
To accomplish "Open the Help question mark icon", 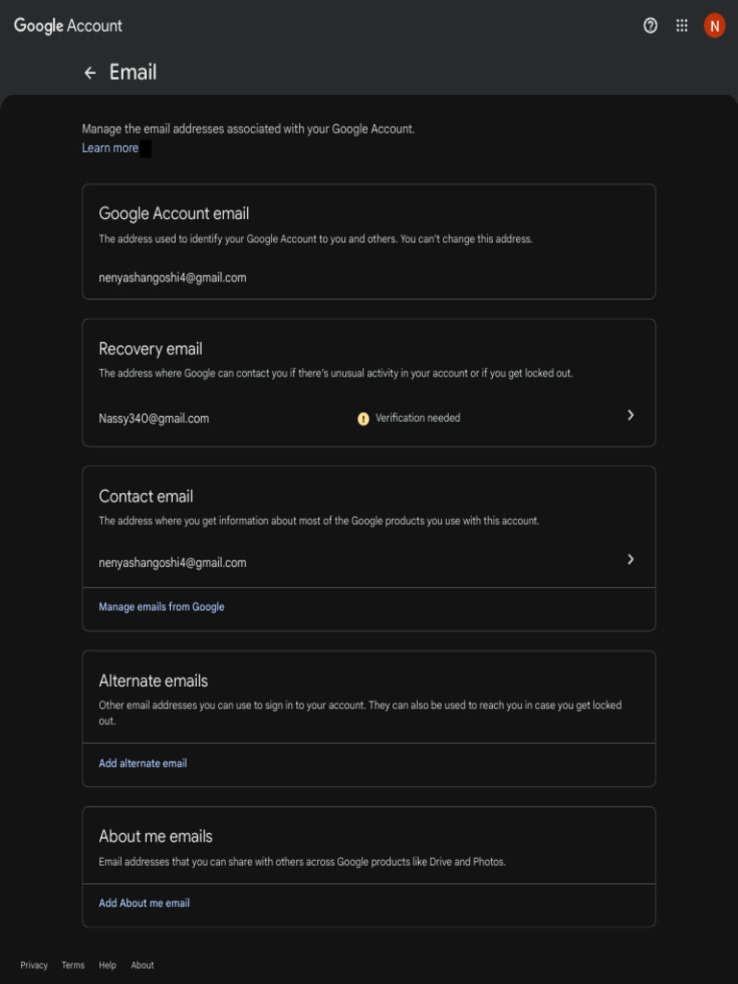I will point(651,26).
